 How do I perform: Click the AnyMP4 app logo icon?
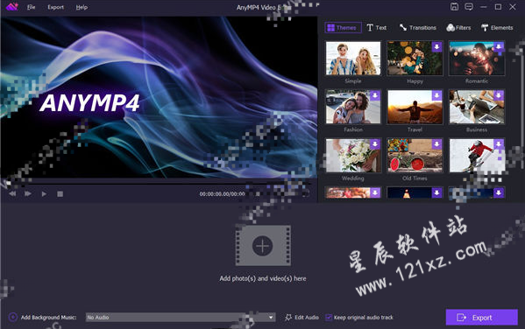click(11, 7)
